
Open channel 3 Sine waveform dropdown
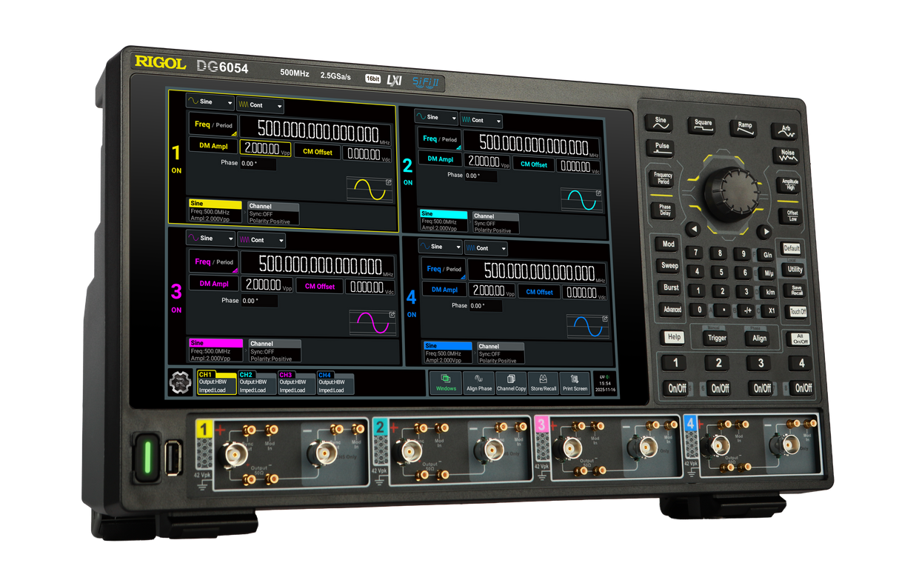[x=210, y=239]
